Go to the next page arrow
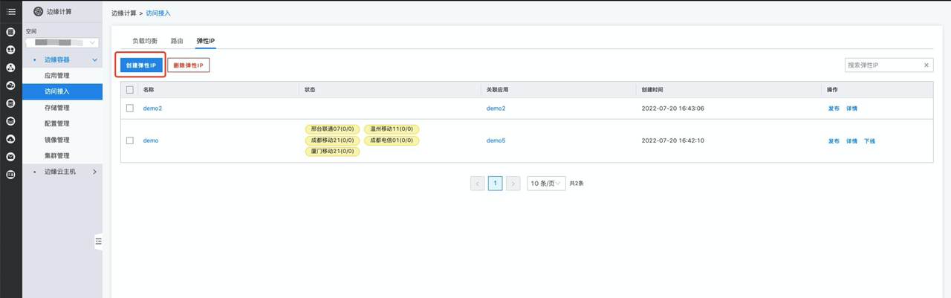The image size is (951, 298). pos(513,184)
